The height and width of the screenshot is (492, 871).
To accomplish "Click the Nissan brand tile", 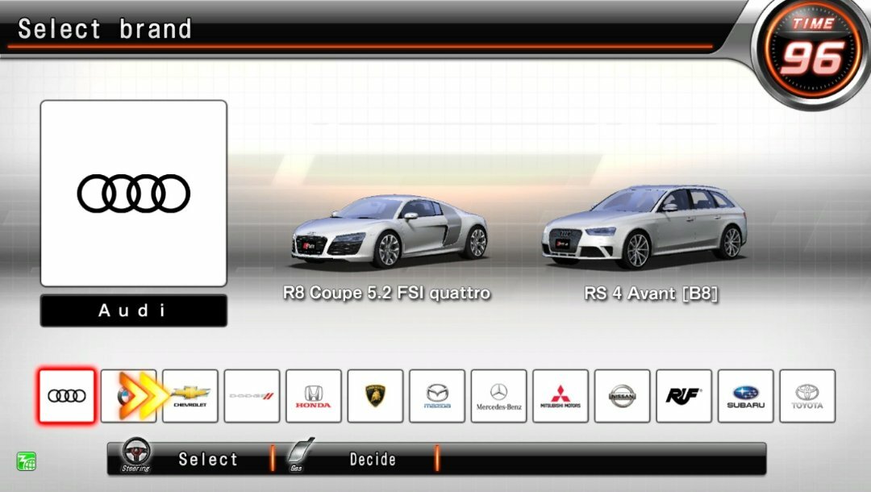I will [x=623, y=396].
